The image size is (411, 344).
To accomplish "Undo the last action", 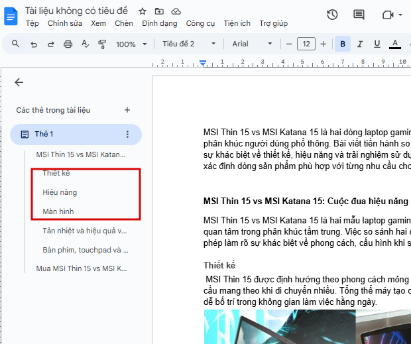I will 34,44.
